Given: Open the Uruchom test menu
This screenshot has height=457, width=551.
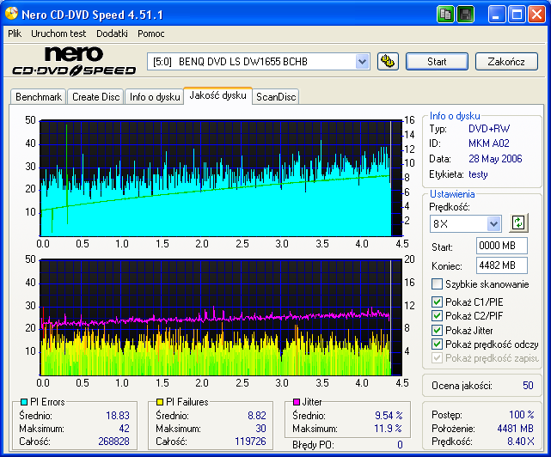Looking at the screenshot, I should (58, 34).
